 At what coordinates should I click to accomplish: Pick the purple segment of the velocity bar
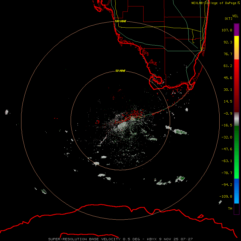(236, 30)
